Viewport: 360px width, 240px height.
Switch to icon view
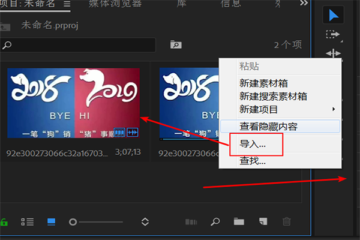pos(51,222)
